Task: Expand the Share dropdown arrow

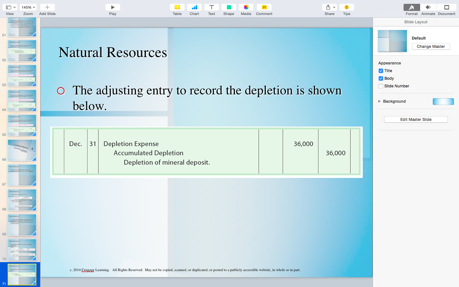Action: pos(334,7)
